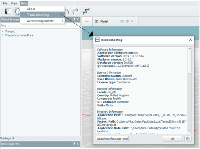Click the 'Buildings: 0' status text
The width and height of the screenshot is (200, 149).
coord(7,138)
